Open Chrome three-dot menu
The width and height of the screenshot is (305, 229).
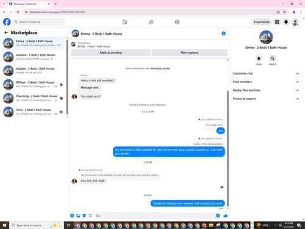301,12
